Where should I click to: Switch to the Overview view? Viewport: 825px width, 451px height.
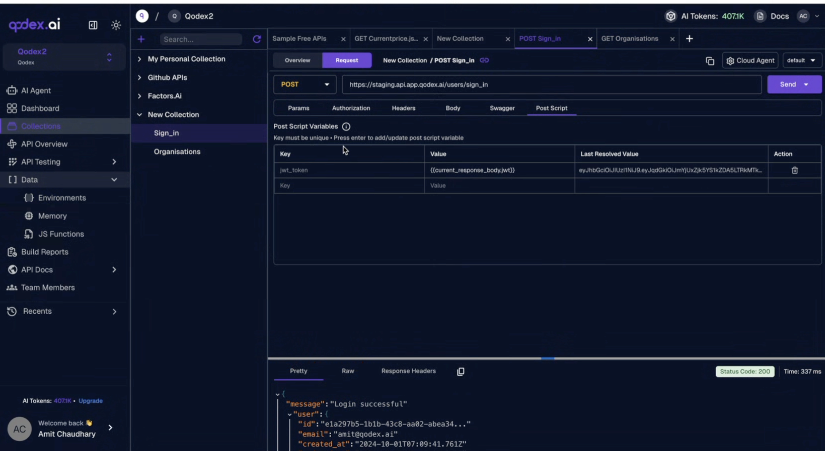click(x=297, y=61)
